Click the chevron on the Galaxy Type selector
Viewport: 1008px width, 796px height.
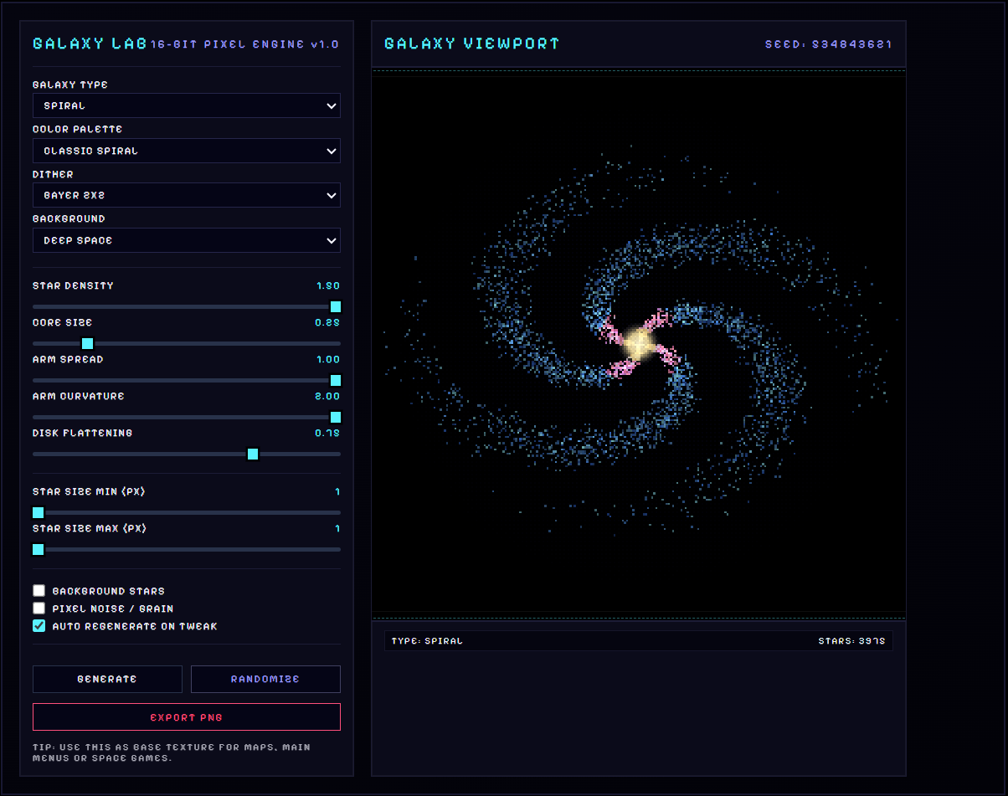point(330,105)
